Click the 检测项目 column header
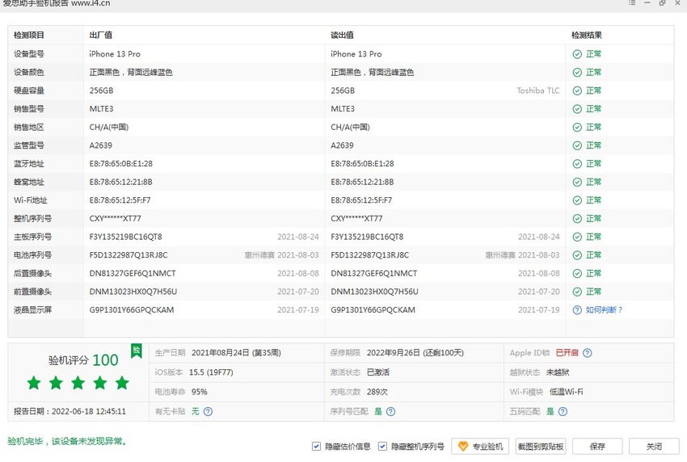This screenshot has width=687, height=462. [x=29, y=35]
